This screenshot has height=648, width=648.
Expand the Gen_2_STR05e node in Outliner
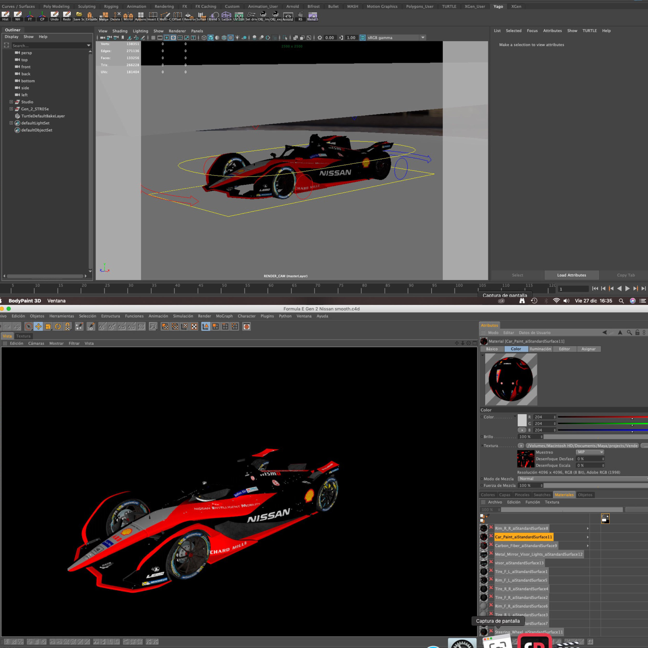coord(11,109)
